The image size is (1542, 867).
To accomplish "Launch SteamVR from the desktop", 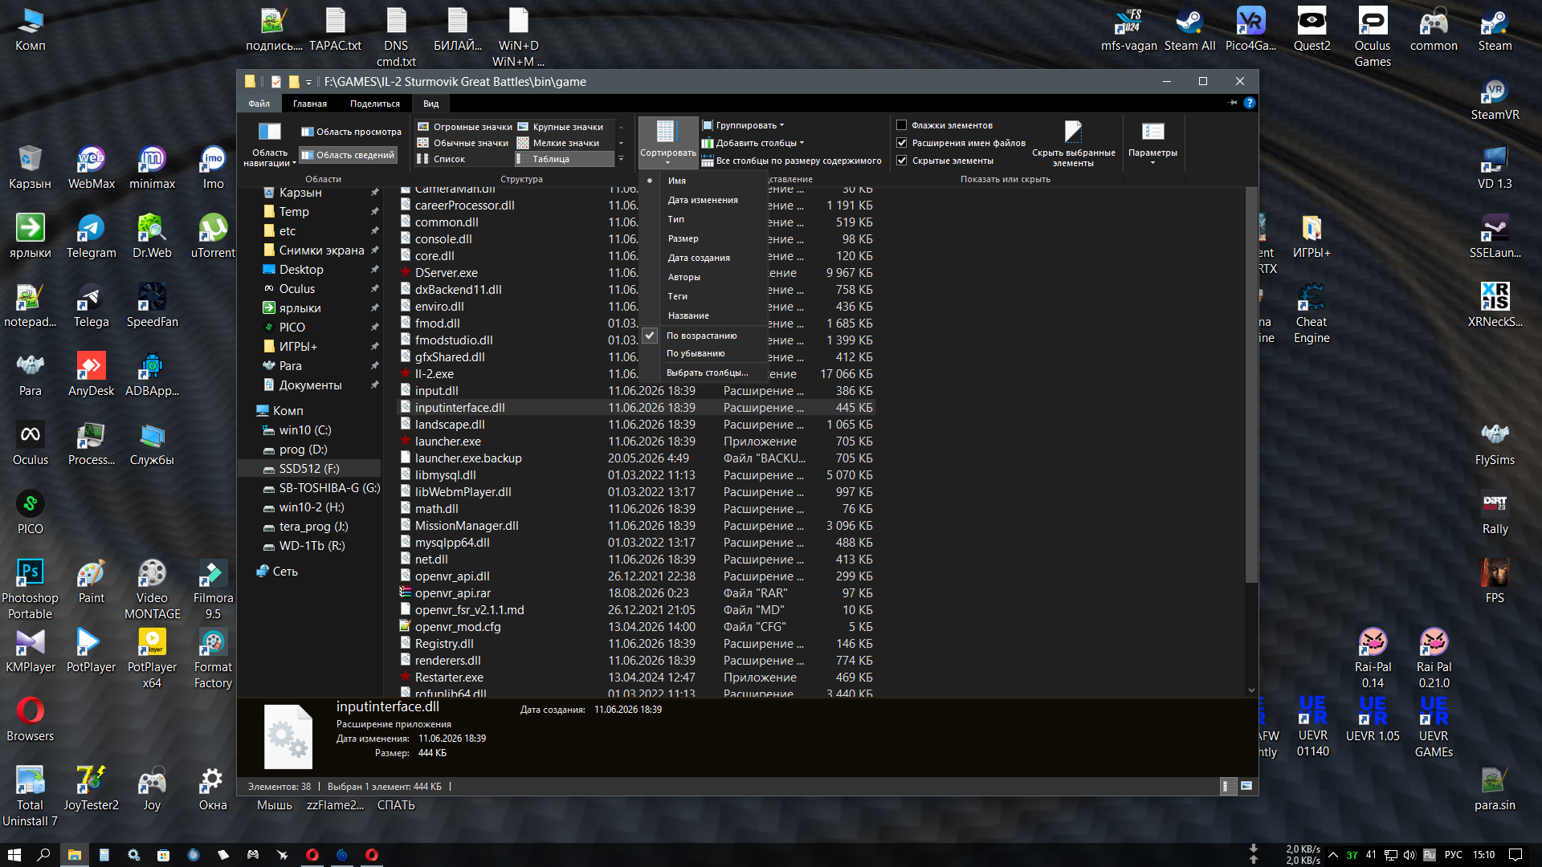I will pyautogui.click(x=1495, y=99).
